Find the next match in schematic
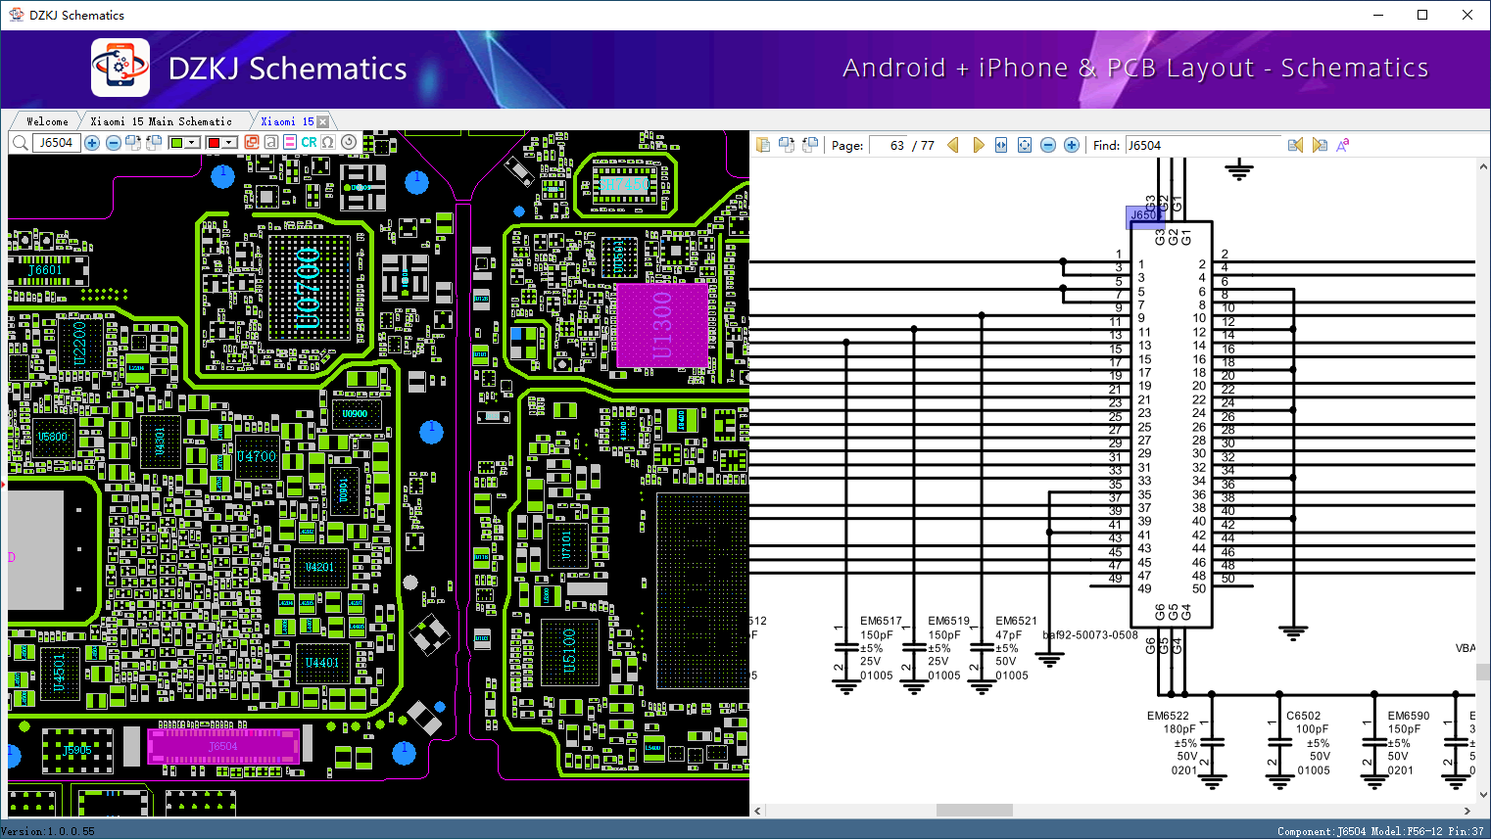 pyautogui.click(x=1320, y=145)
